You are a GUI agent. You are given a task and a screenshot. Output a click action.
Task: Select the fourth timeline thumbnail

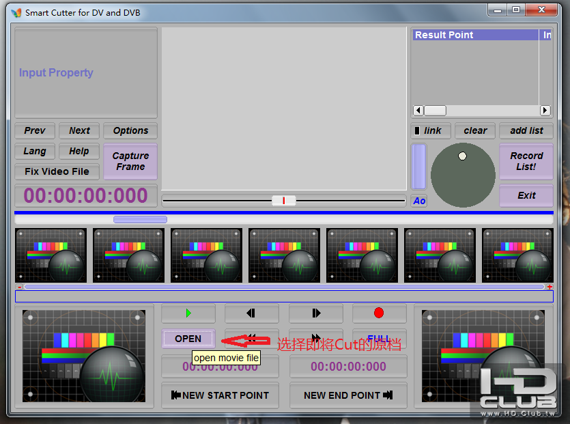pyautogui.click(x=284, y=255)
